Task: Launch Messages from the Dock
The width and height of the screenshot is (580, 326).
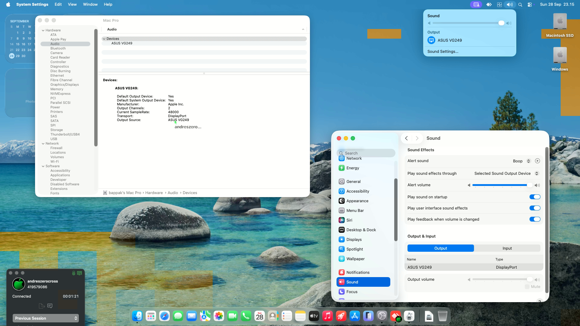Action: (x=178, y=316)
